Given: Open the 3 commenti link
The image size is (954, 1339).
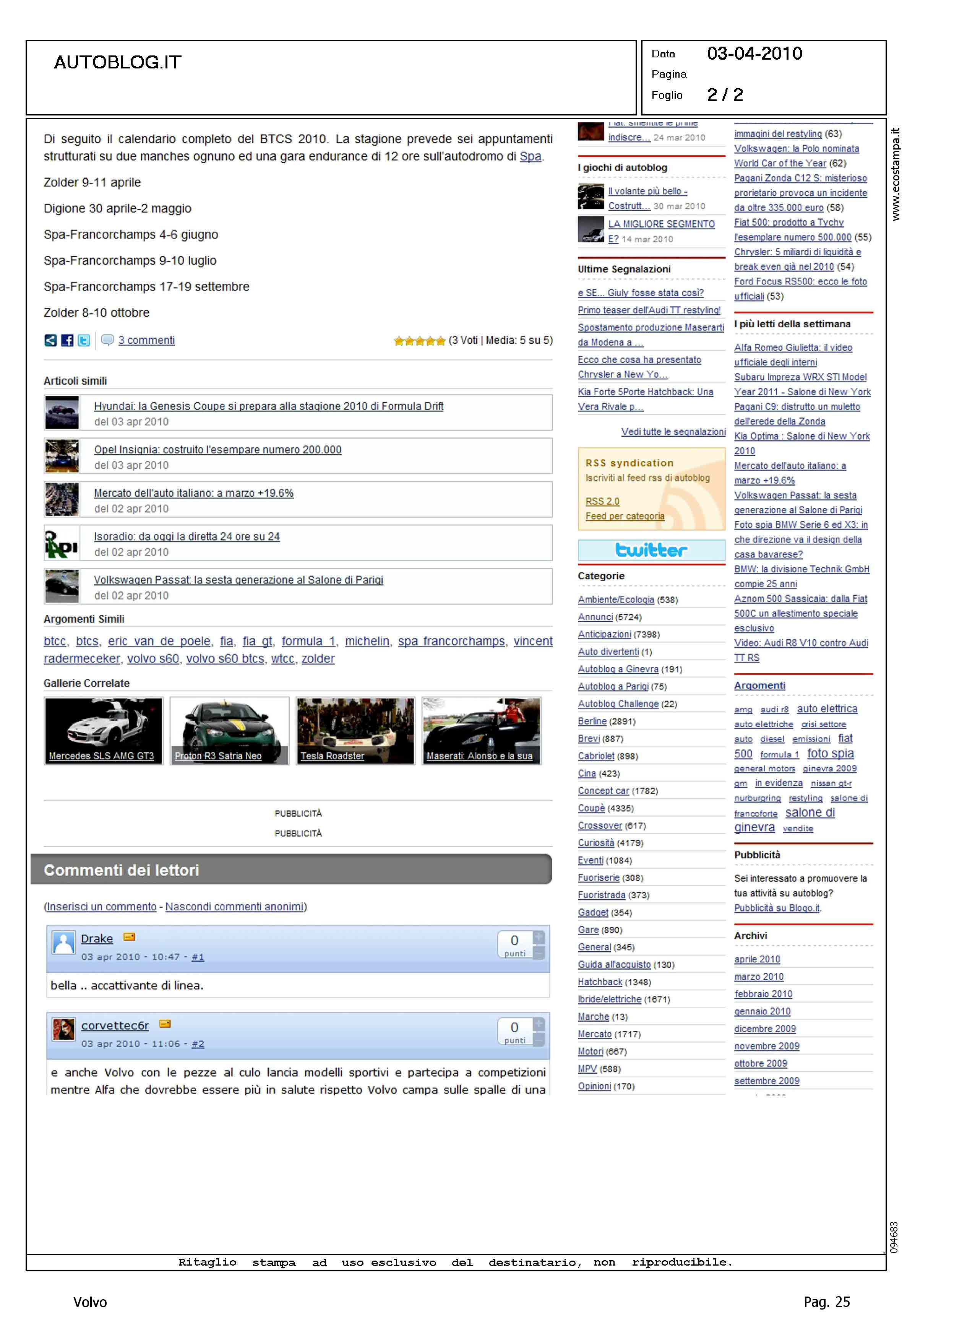Looking at the screenshot, I should [146, 340].
